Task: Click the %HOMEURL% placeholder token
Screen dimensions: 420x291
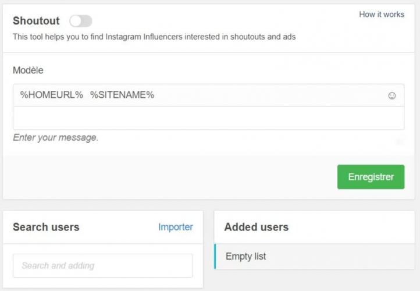Action: 52,95
